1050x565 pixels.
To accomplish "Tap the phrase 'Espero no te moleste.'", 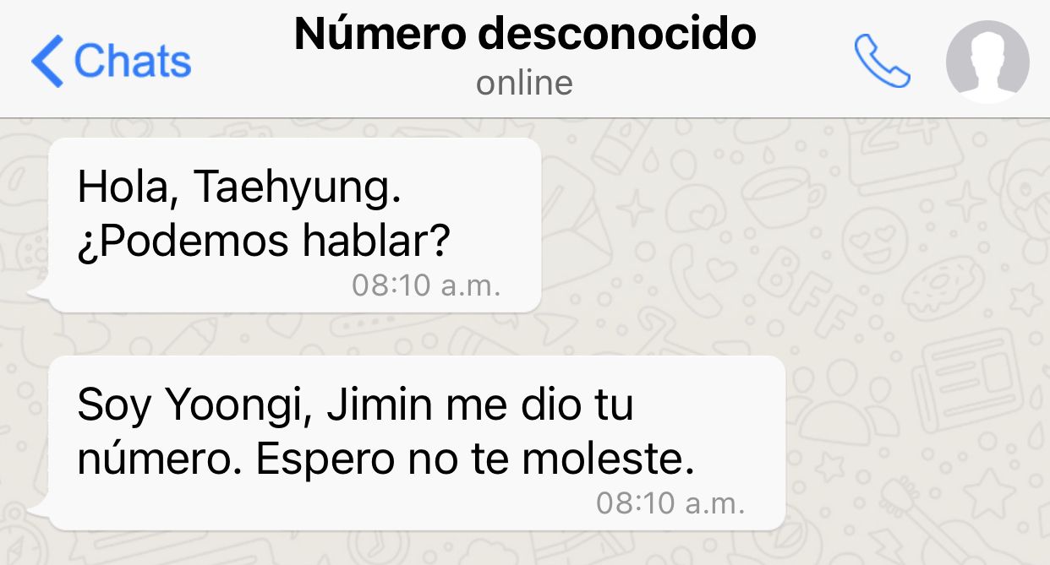I will coord(476,459).
